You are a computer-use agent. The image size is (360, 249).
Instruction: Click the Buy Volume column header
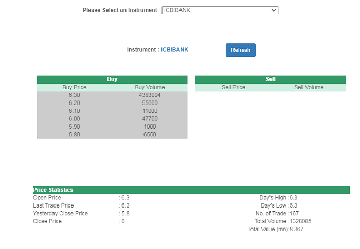click(x=150, y=87)
